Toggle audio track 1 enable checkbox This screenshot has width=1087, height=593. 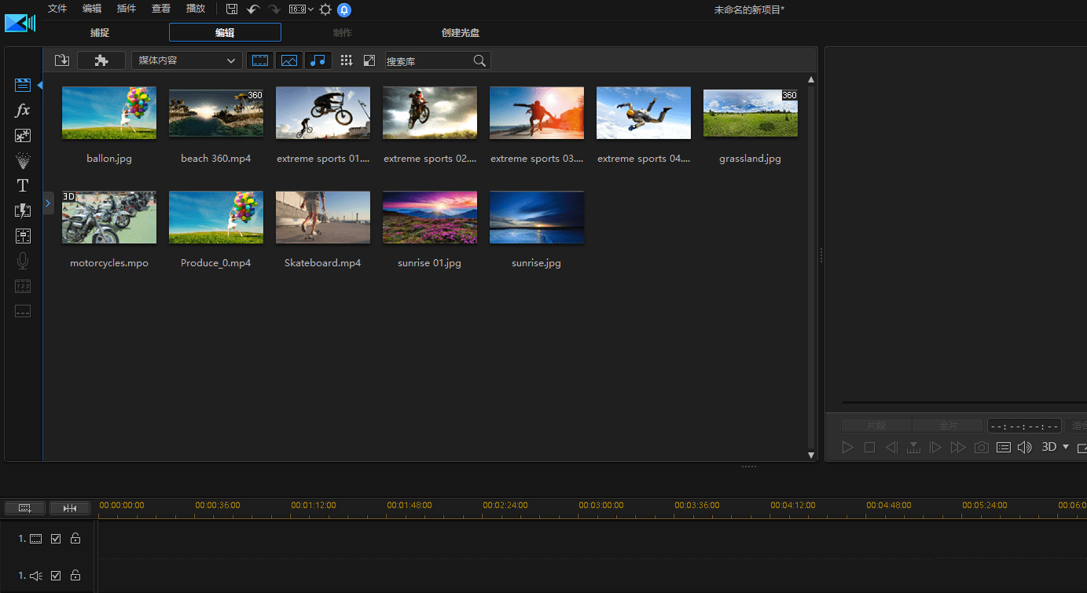coord(56,576)
